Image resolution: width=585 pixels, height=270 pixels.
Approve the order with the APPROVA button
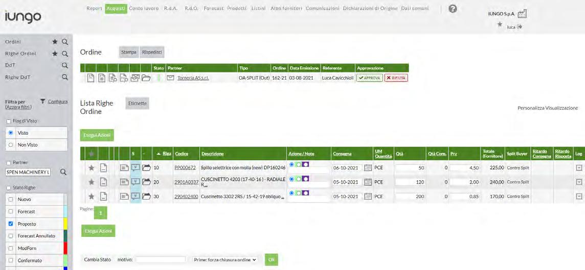tap(369, 78)
